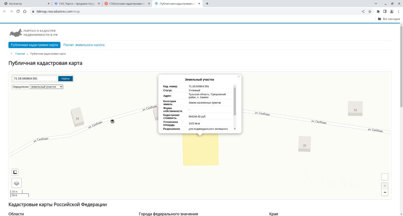The height and width of the screenshot is (216, 403).
Task: Reload the current page
Action: 18,11
